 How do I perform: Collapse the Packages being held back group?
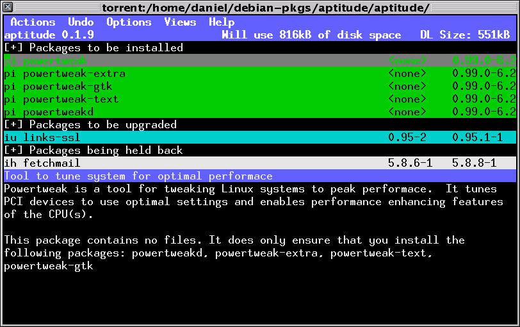tap(13, 150)
